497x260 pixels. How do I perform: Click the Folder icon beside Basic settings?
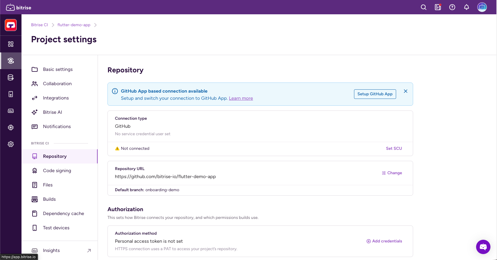point(35,69)
